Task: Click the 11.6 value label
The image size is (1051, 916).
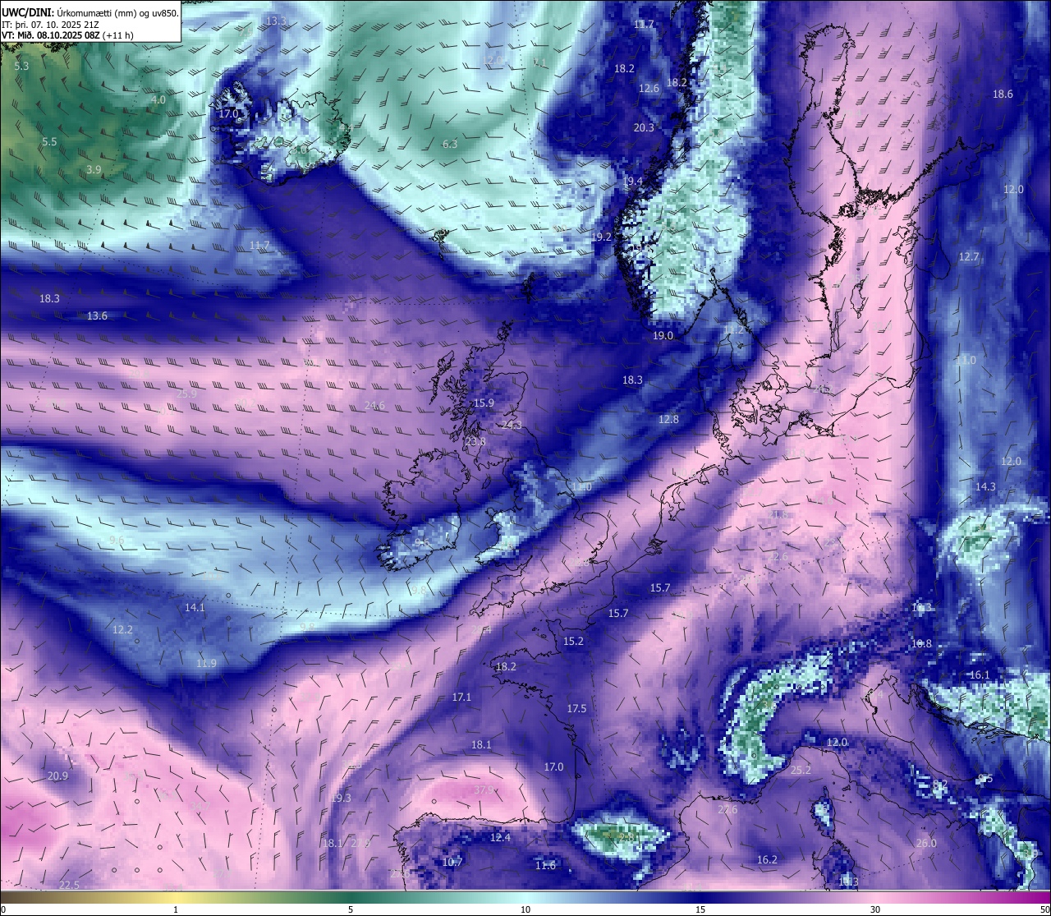Action: click(545, 865)
